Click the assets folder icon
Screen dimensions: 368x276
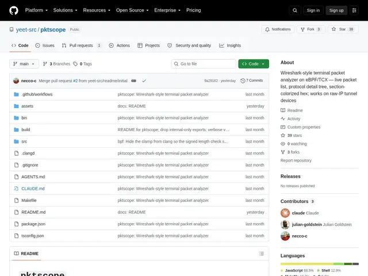(16, 106)
